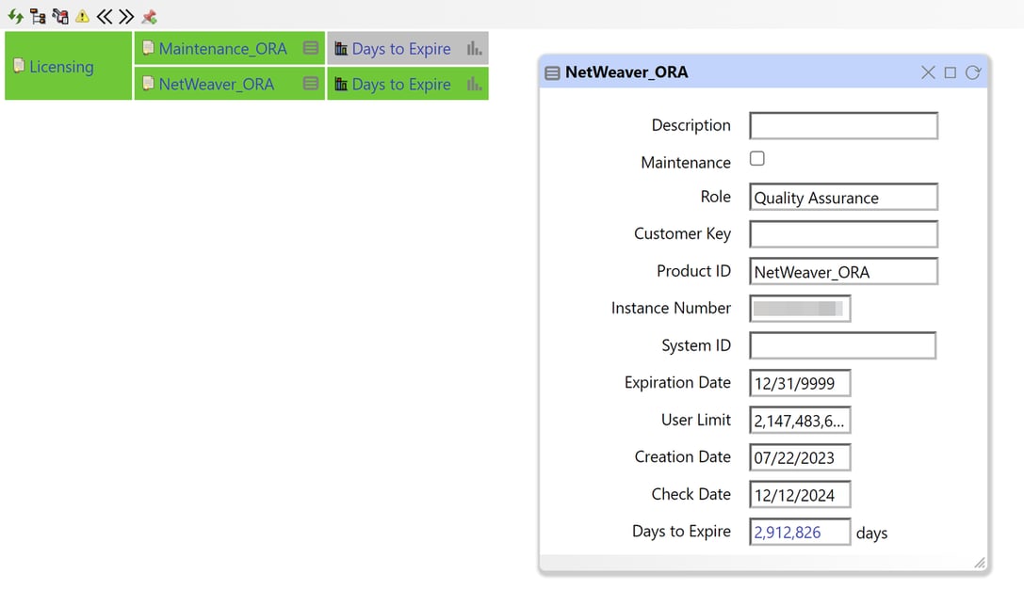Click the Instance Number label
The height and width of the screenshot is (606, 1024).
pyautogui.click(x=671, y=308)
